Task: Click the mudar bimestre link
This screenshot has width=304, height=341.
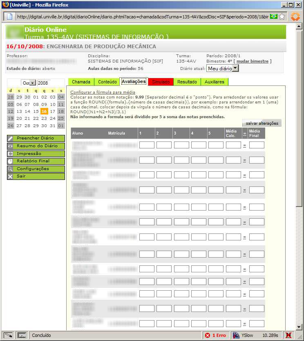Action: [x=254, y=61]
